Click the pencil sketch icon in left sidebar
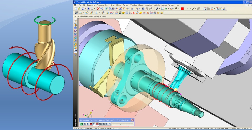252x130 pixels. [75, 21]
